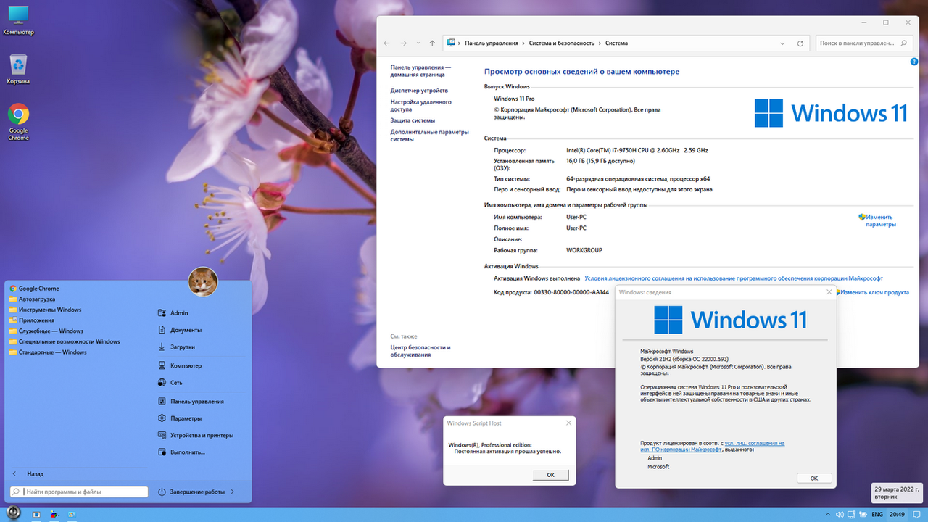Image resolution: width=928 pixels, height=522 pixels.
Task: Click the cat user avatar picture
Action: click(x=203, y=282)
